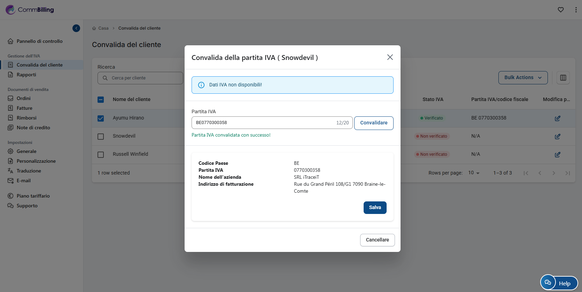
Task: Collapse the sidebar with arrow icon
Action: click(x=76, y=28)
